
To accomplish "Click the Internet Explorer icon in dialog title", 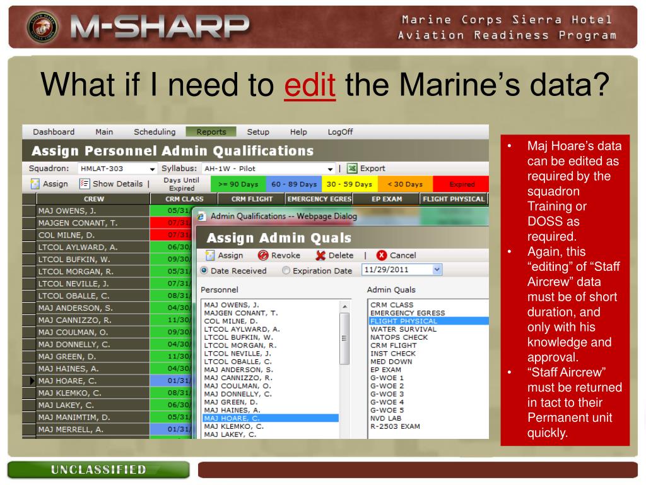I will coord(201,216).
